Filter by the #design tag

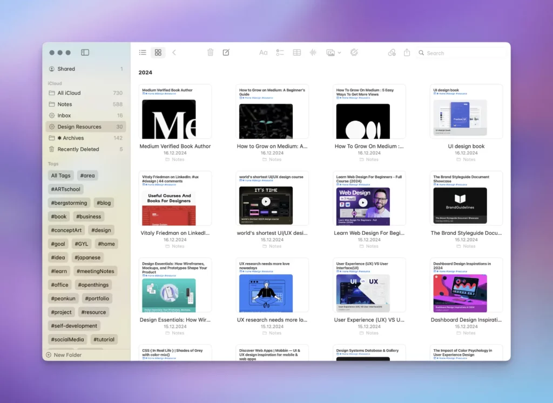coord(100,230)
